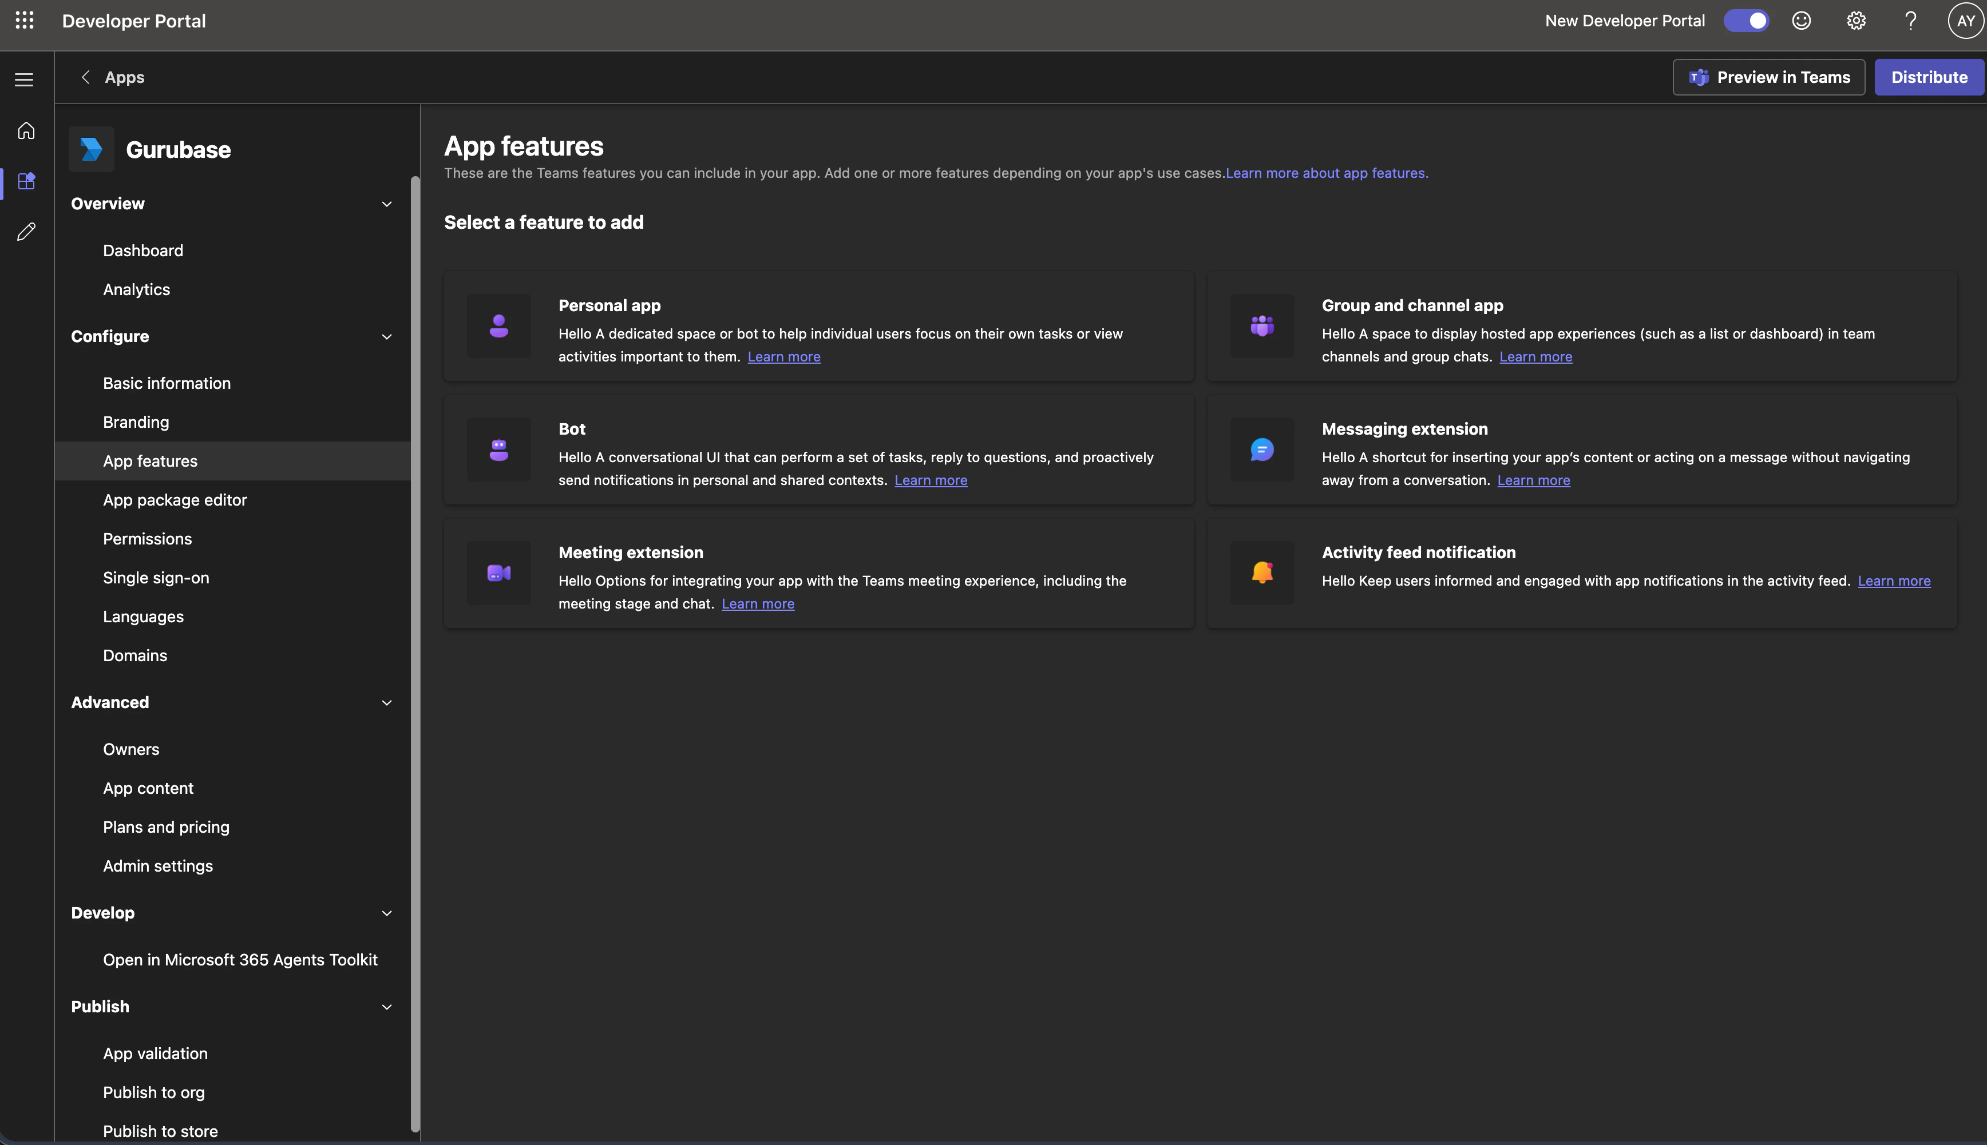1987x1145 pixels.
Task: Open settings gear icon
Action: point(1855,21)
